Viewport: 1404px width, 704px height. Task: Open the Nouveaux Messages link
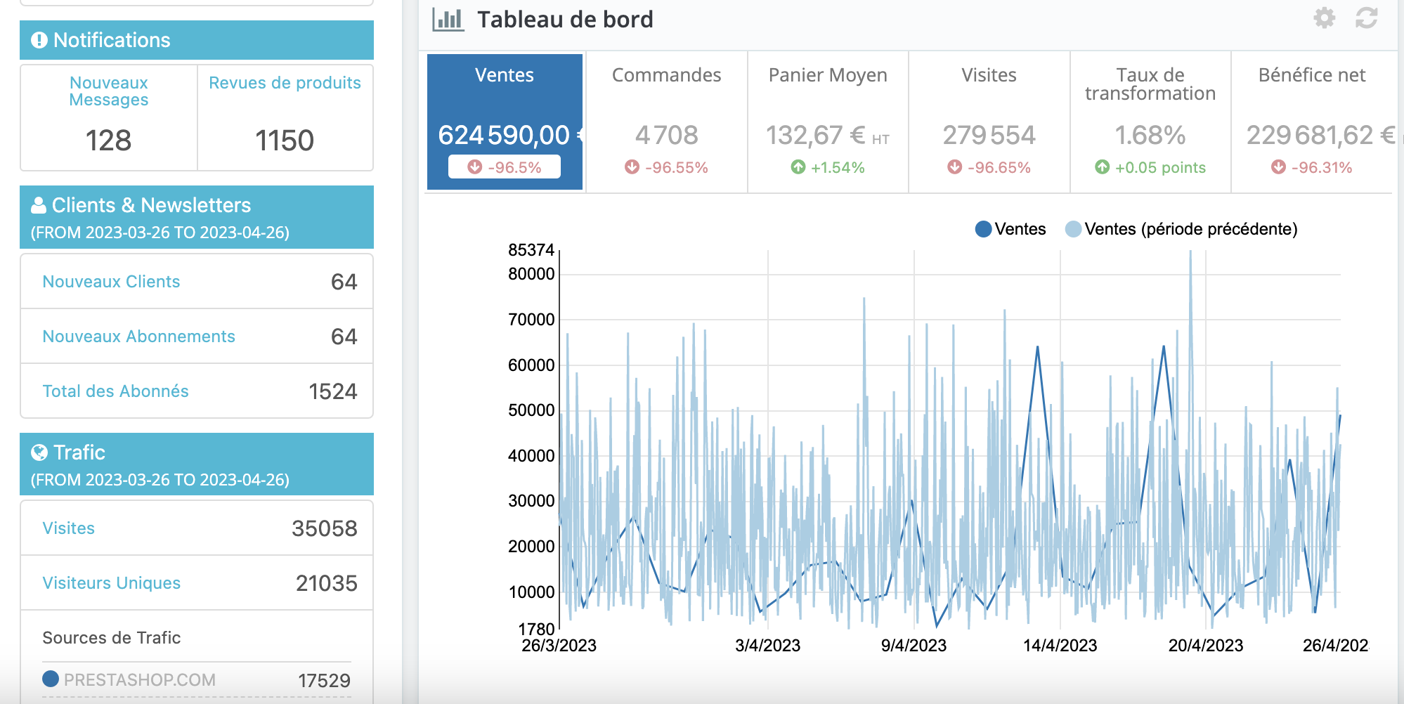pyautogui.click(x=109, y=91)
